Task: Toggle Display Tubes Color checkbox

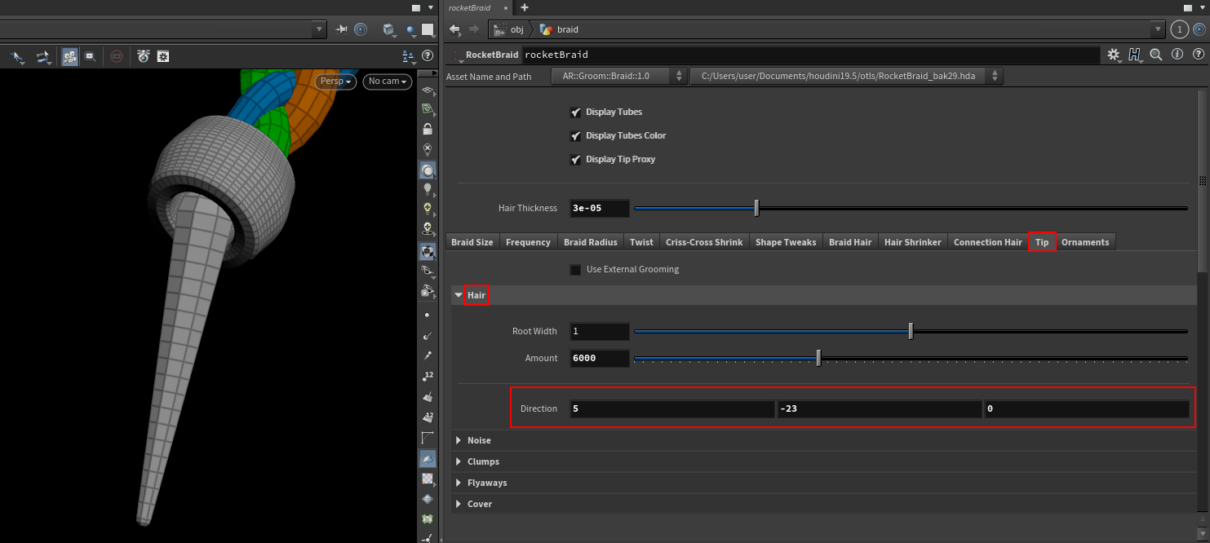Action: [x=575, y=135]
